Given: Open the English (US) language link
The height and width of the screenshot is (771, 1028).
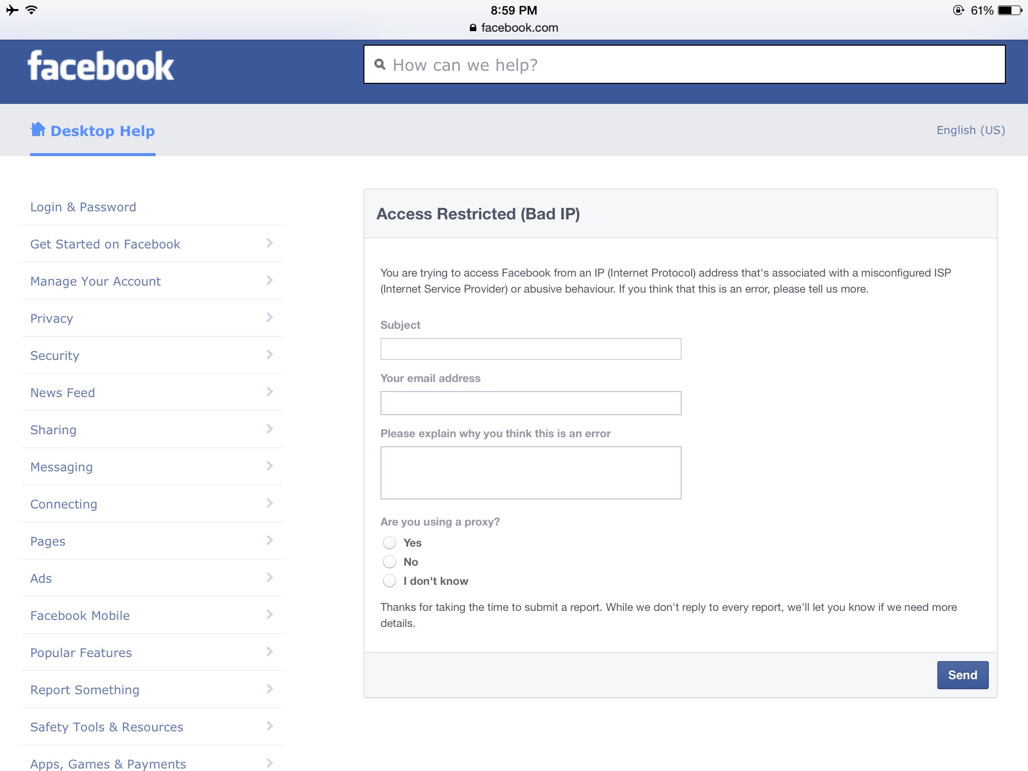Looking at the screenshot, I should 970,131.
